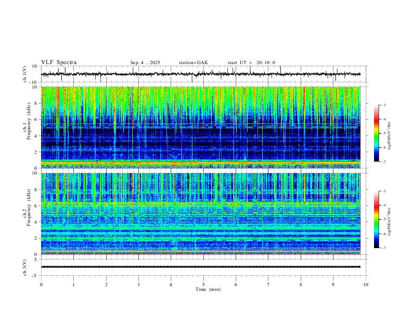Screen dimensions: 412x319
Task: Click time axis tick label 1
Action: (74, 285)
